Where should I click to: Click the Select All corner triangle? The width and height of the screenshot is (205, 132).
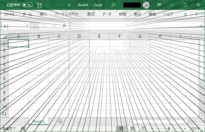(x=4, y=36)
